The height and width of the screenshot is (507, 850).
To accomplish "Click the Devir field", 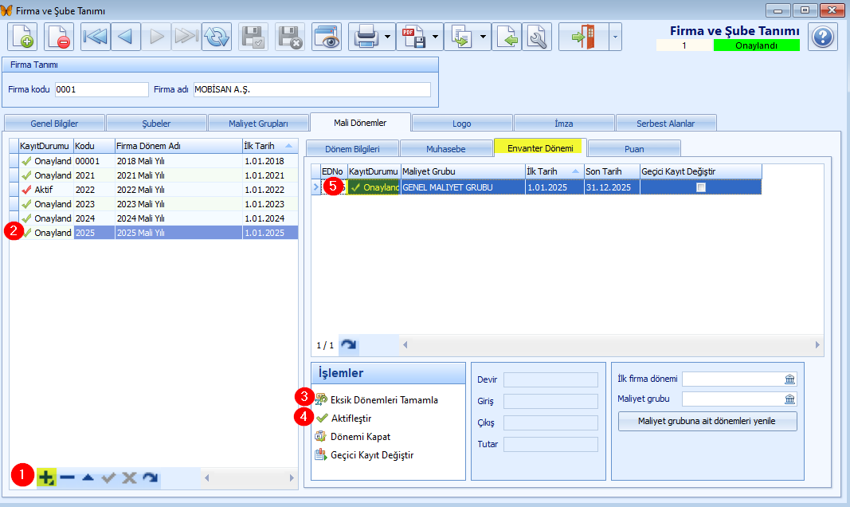I will [x=550, y=379].
